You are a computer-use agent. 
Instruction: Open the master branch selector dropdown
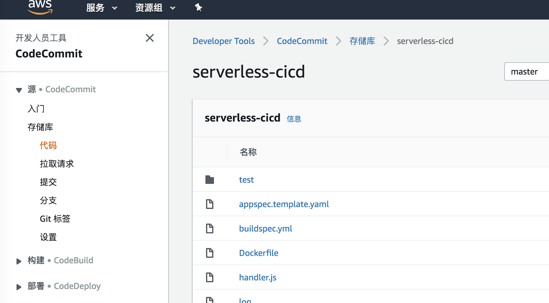point(527,71)
